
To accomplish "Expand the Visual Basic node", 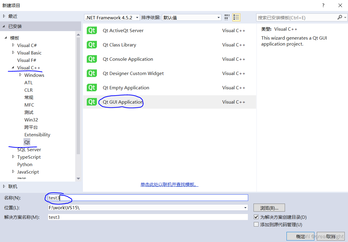I will click(13, 53).
